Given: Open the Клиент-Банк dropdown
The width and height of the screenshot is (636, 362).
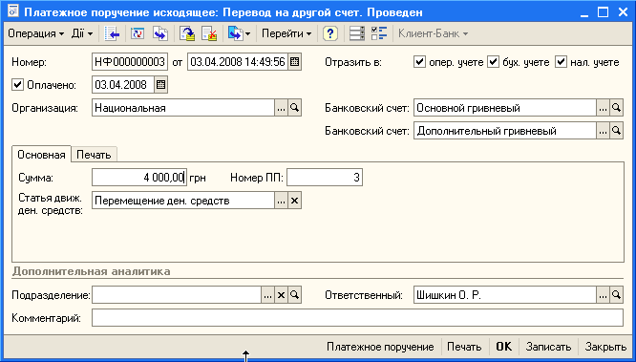Looking at the screenshot, I should tap(434, 33).
